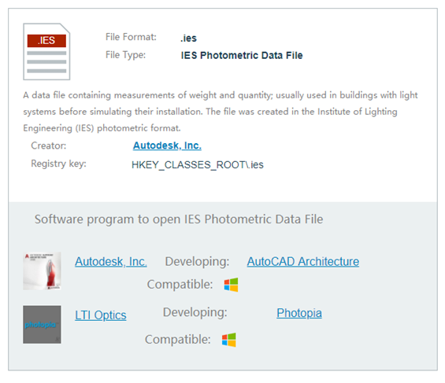Open the Photopia program link
This screenshot has height=383, width=445.
click(x=299, y=313)
